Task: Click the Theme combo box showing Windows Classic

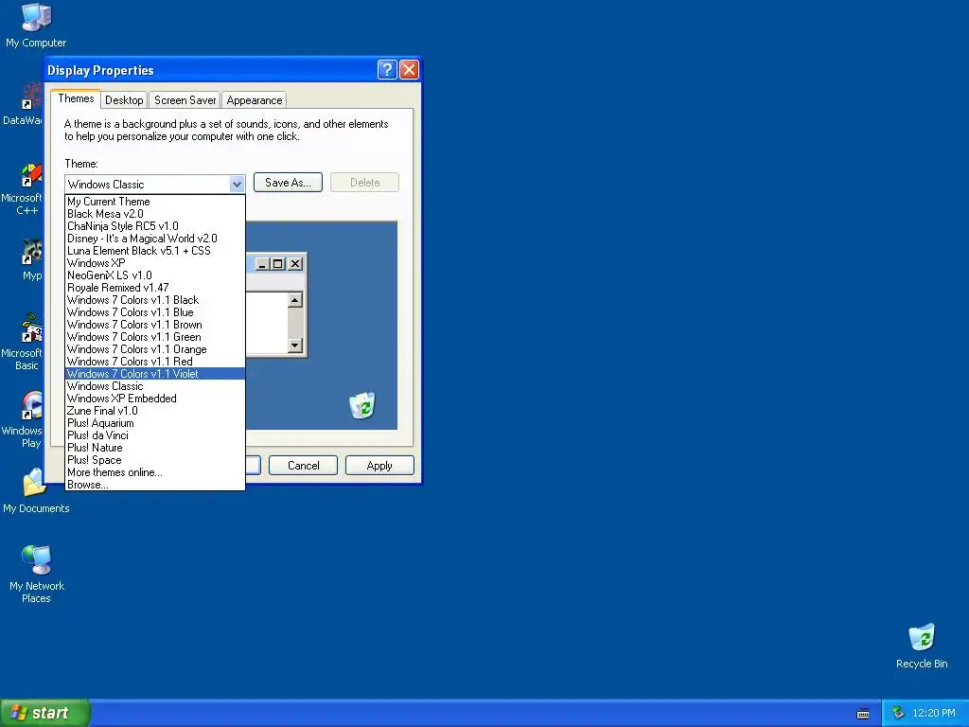Action: 155,185
